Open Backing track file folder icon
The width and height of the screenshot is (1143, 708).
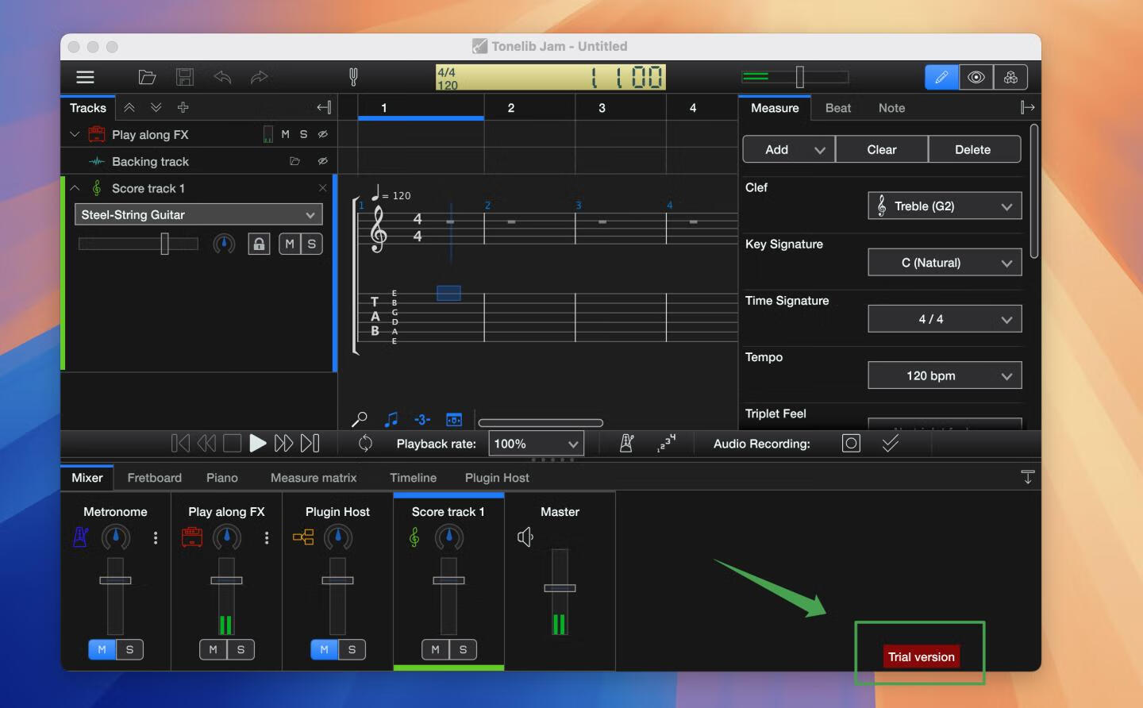(x=295, y=161)
